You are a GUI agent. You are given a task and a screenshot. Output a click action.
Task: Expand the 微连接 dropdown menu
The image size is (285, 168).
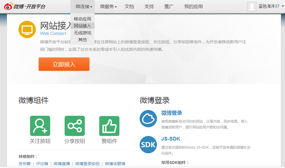[84, 7]
